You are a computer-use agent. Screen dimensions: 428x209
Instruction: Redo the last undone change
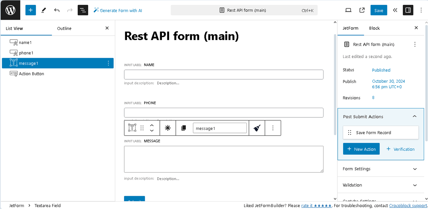coord(70,10)
